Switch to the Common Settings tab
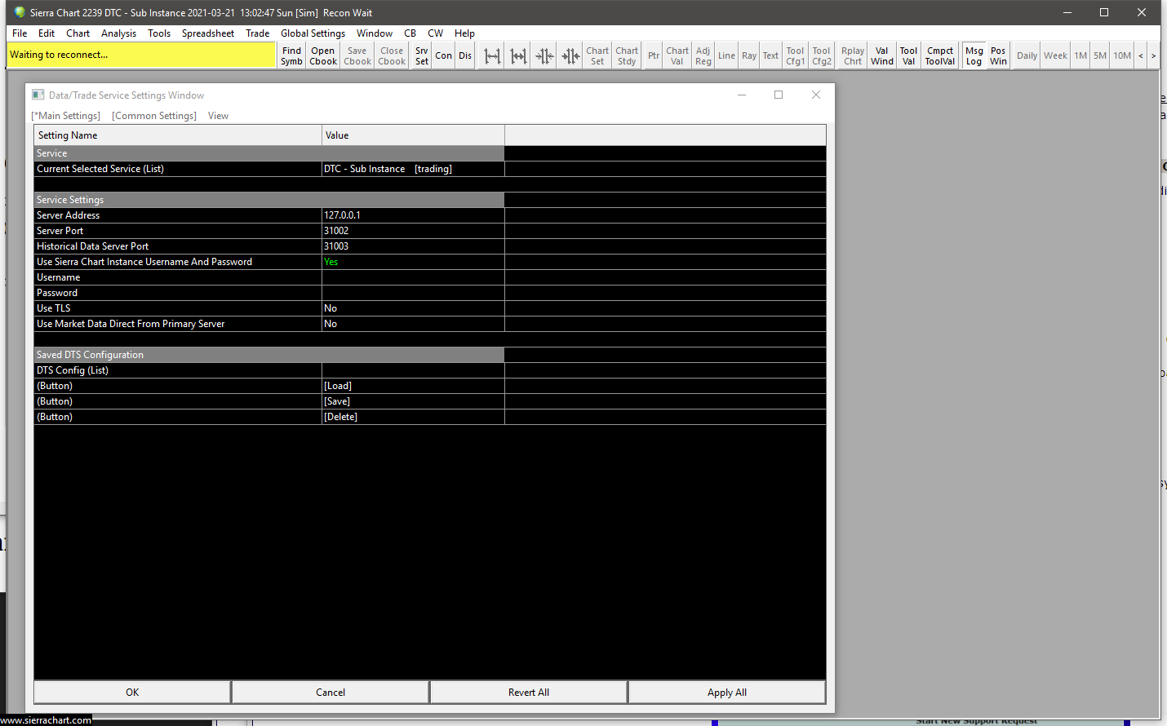The image size is (1167, 726). point(154,116)
